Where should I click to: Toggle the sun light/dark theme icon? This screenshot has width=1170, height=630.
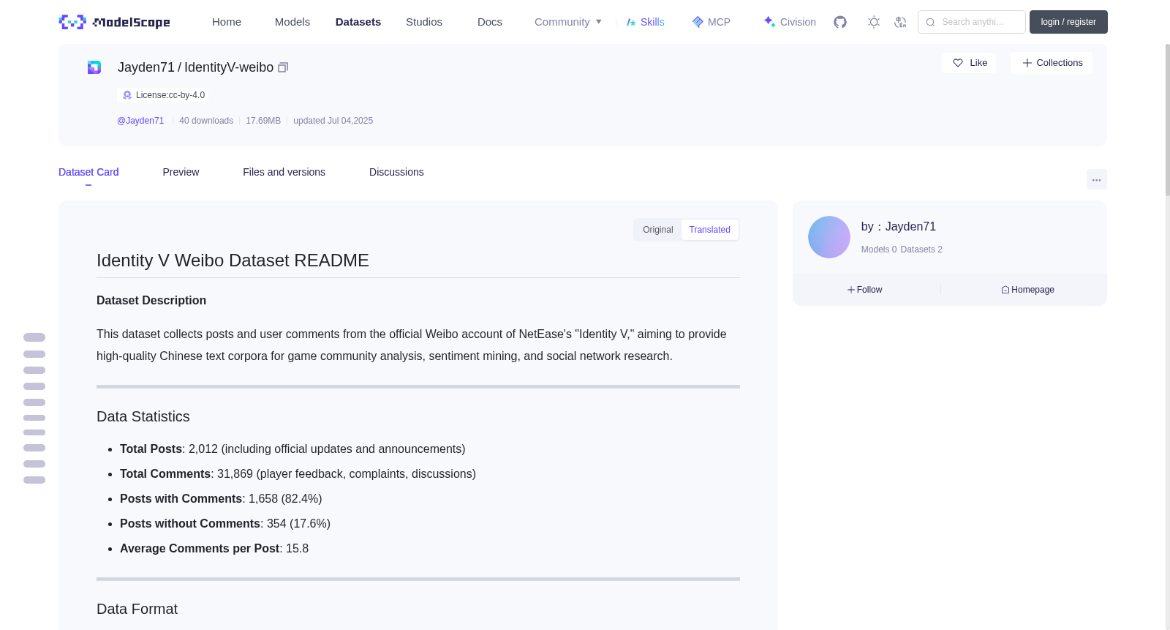pyautogui.click(x=874, y=22)
